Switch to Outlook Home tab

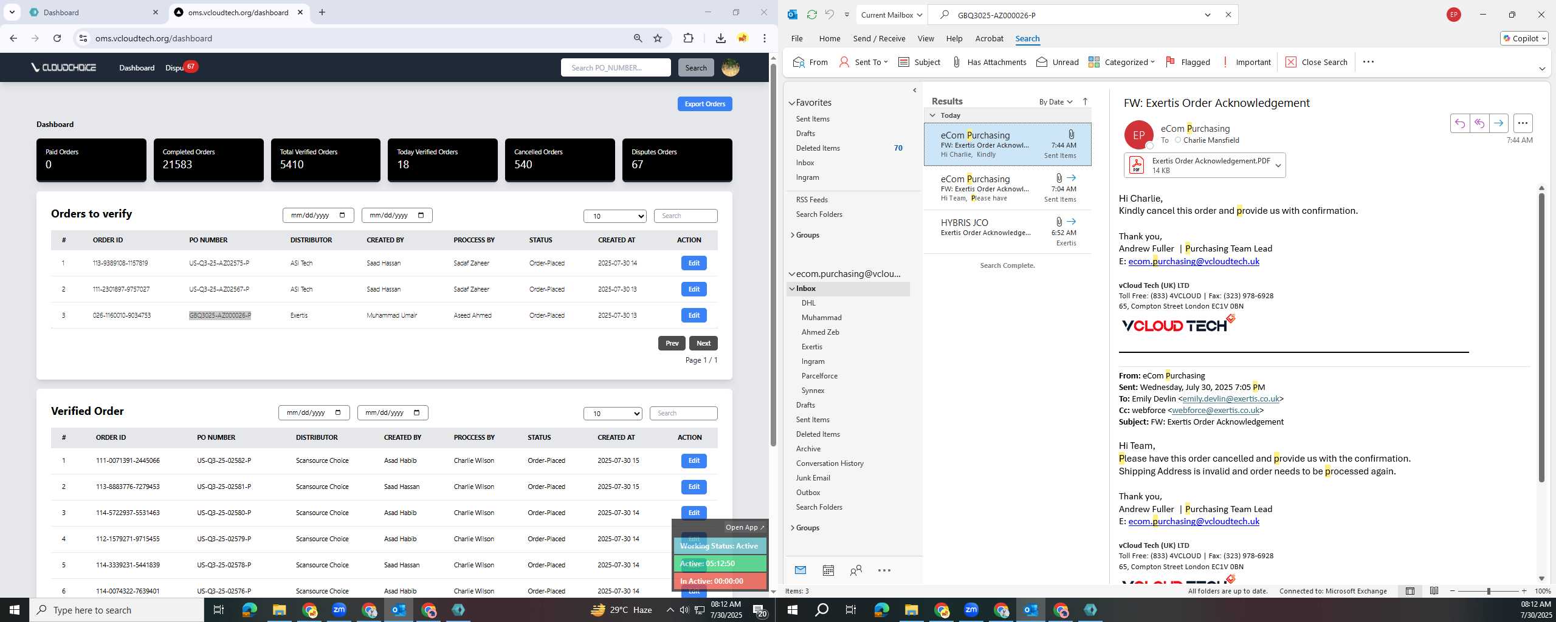(830, 38)
